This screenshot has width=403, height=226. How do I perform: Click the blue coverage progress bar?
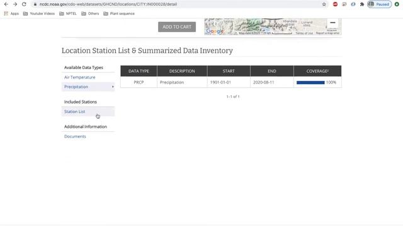click(310, 82)
